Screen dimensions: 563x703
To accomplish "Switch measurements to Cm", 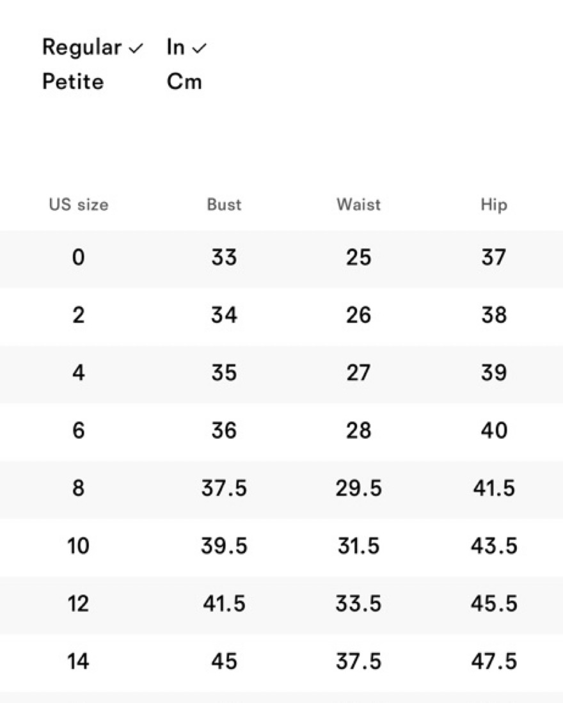I will 184,82.
